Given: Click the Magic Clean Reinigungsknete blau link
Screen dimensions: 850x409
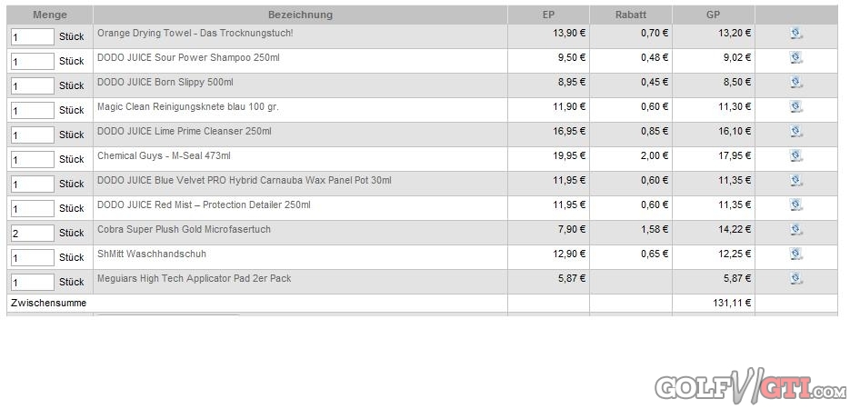Looking at the screenshot, I should pyautogui.click(x=187, y=107).
